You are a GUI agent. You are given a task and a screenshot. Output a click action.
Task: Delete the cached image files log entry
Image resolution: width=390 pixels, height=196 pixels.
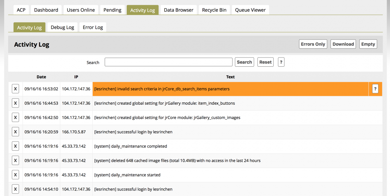[15, 160]
